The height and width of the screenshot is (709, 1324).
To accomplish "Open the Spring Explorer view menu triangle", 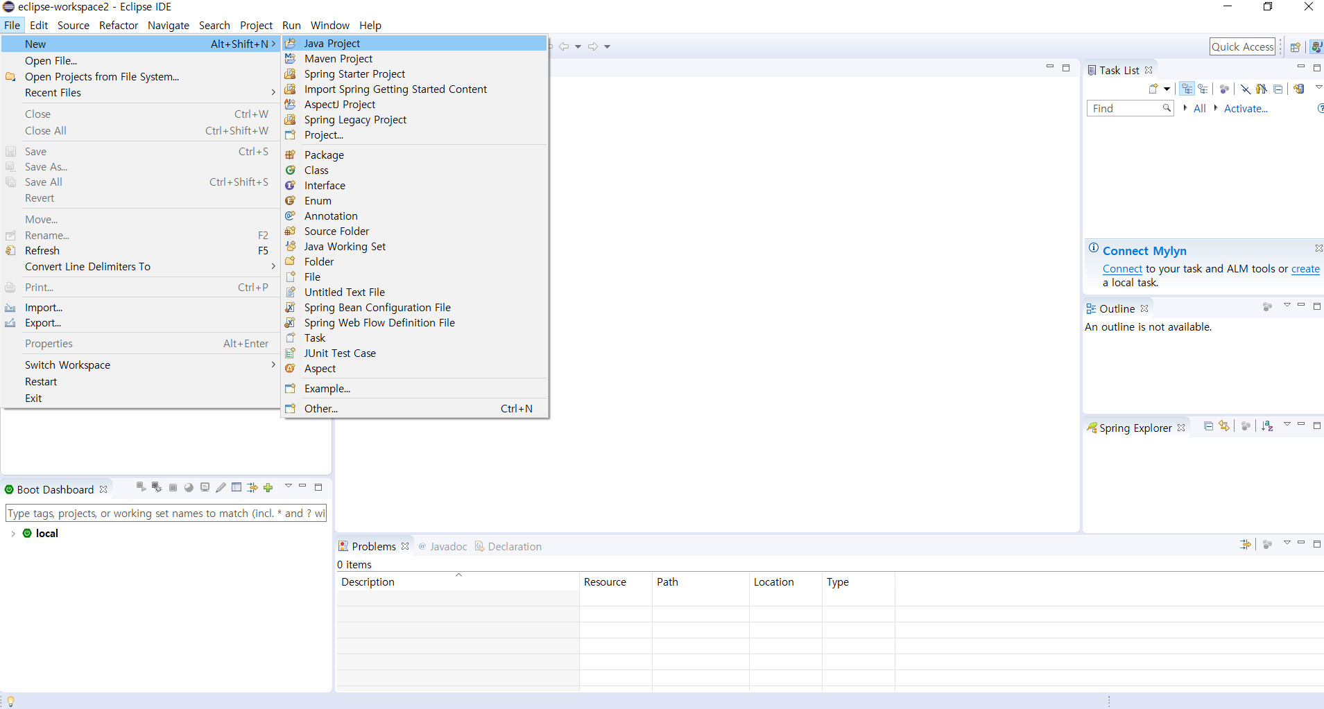I will coord(1287,424).
